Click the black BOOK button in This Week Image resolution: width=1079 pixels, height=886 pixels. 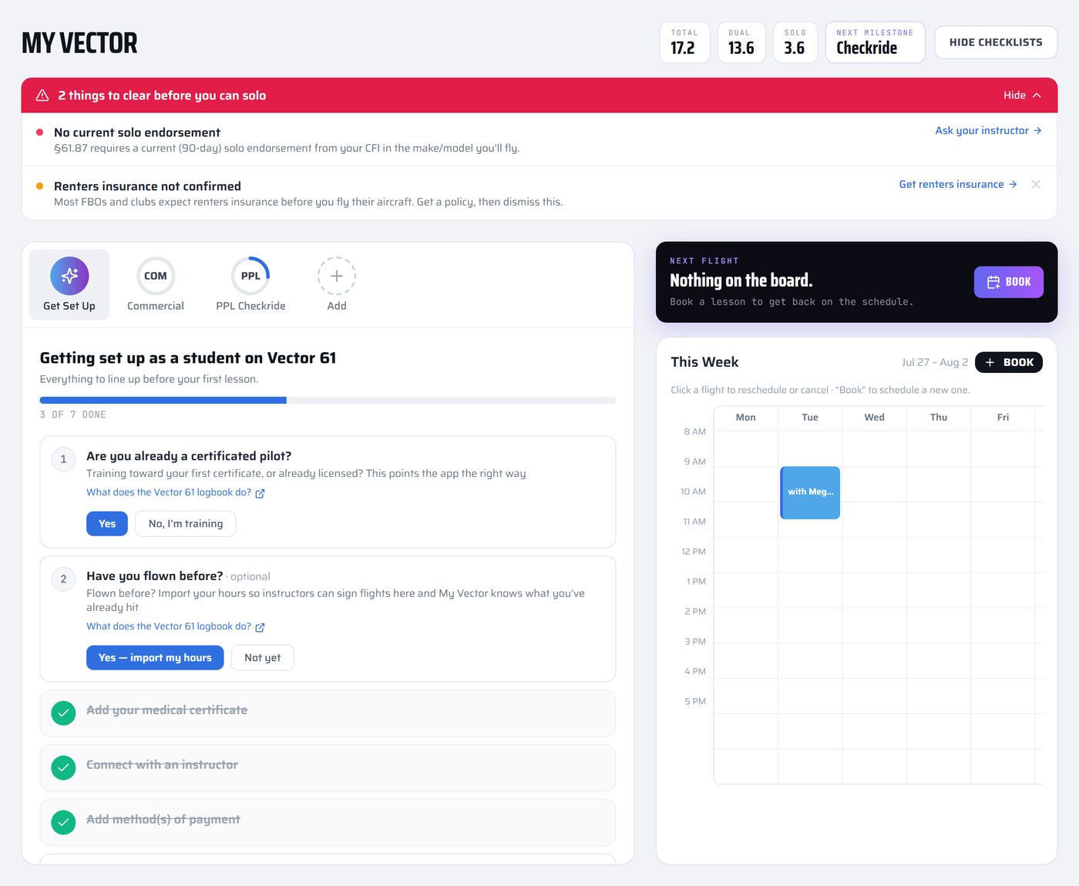(1009, 362)
